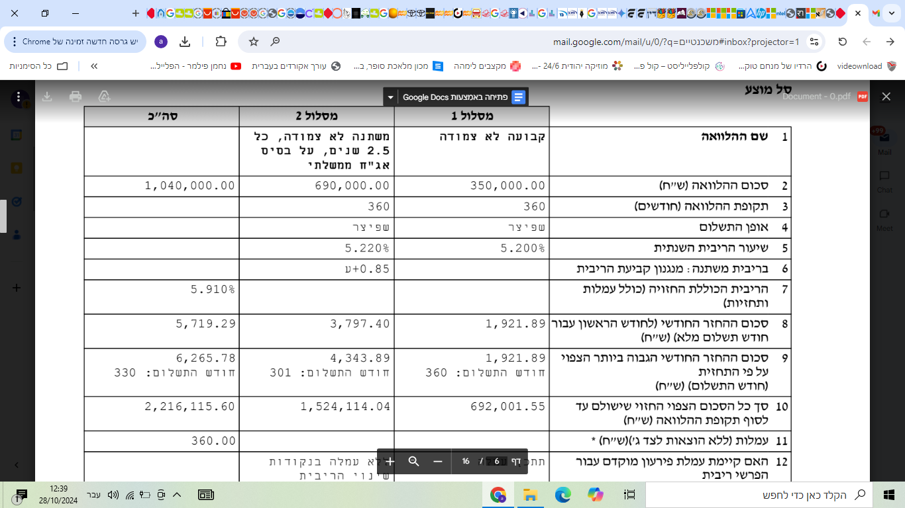This screenshot has width=905, height=508.
Task: Add the document to Google Drive
Action: [105, 97]
